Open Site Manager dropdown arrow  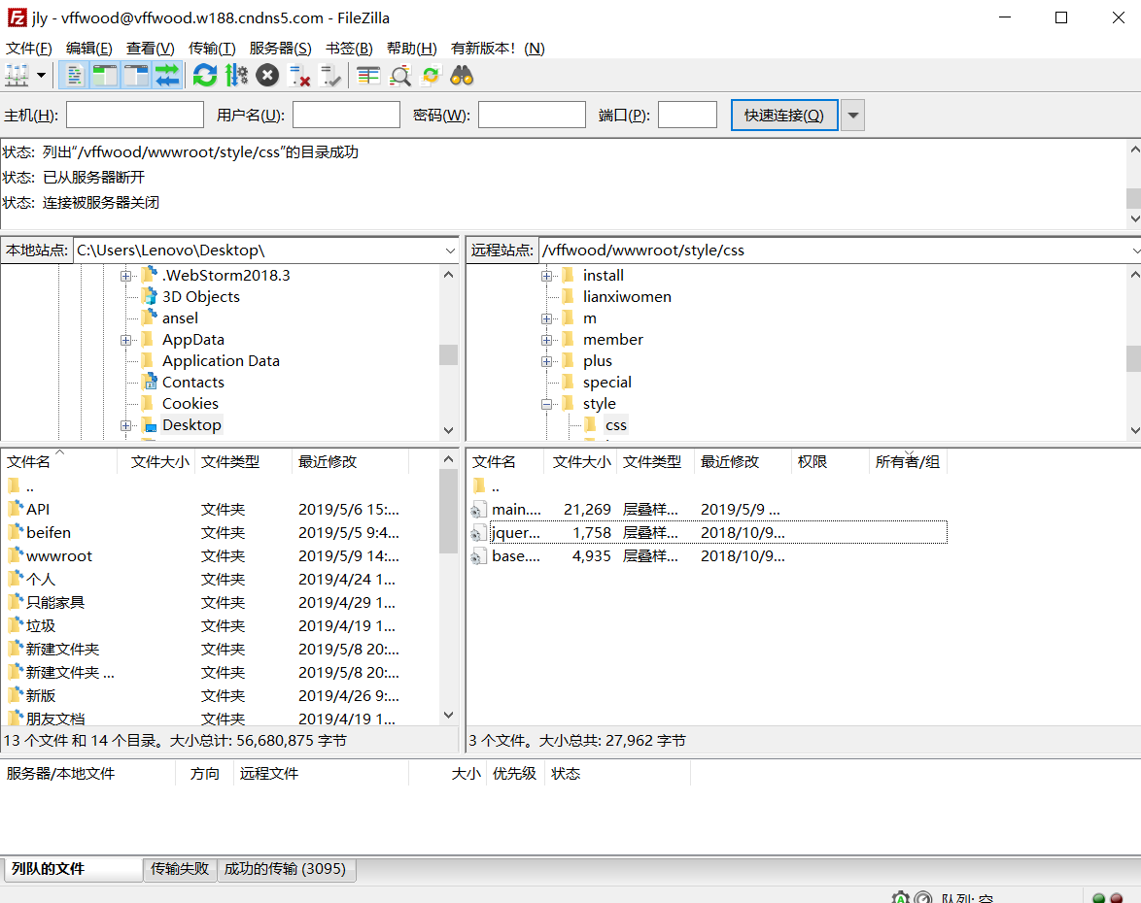(42, 76)
